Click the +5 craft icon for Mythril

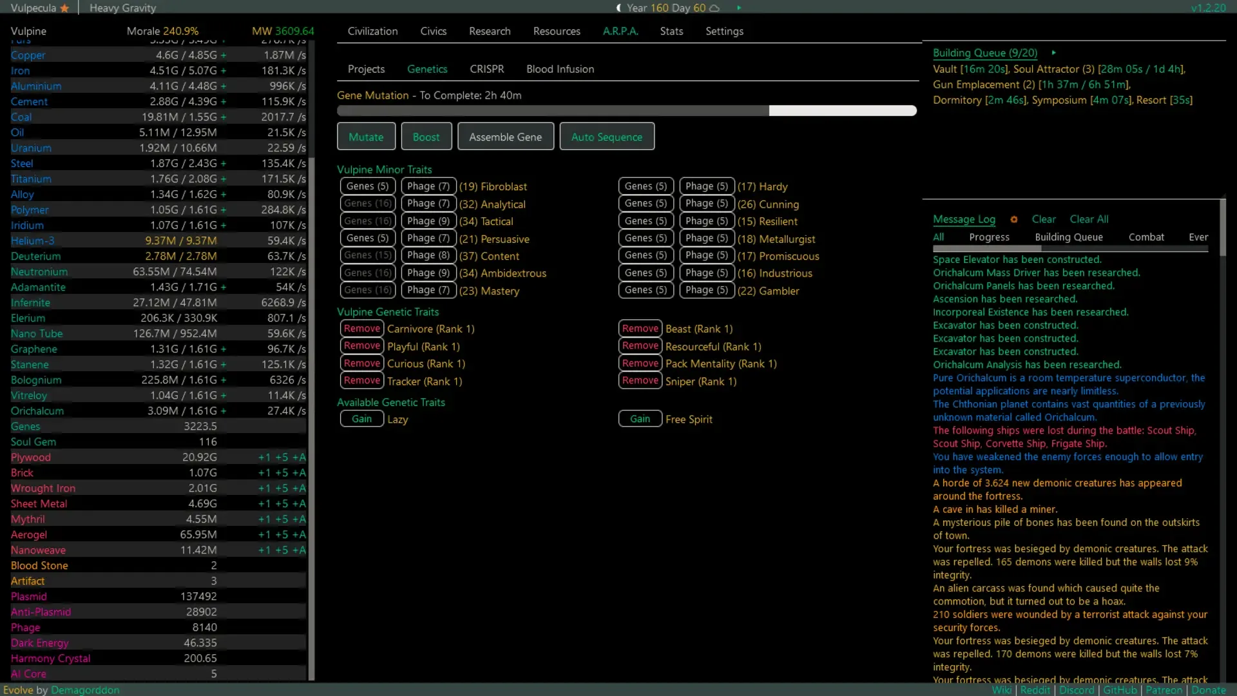click(282, 519)
